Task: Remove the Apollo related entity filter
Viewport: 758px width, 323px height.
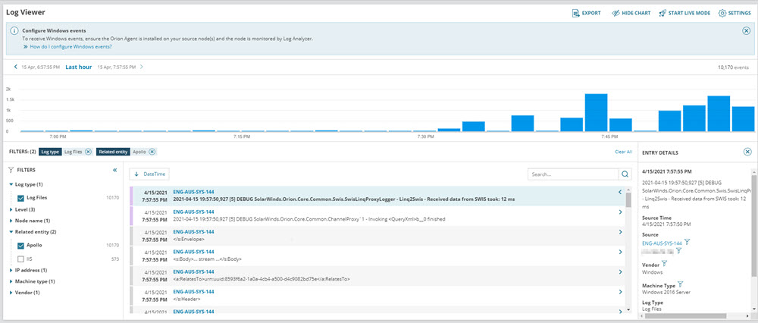Action: [152, 152]
